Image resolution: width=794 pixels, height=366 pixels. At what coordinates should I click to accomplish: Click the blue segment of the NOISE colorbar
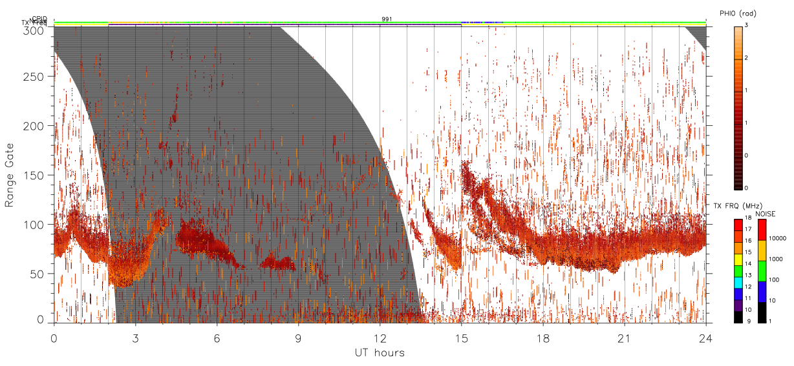(761, 292)
